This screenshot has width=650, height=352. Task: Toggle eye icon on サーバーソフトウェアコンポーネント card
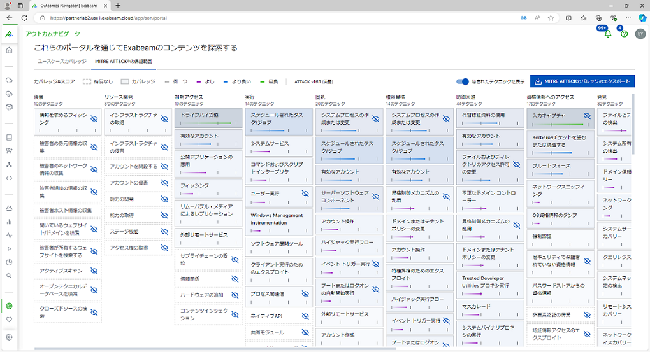pos(376,197)
